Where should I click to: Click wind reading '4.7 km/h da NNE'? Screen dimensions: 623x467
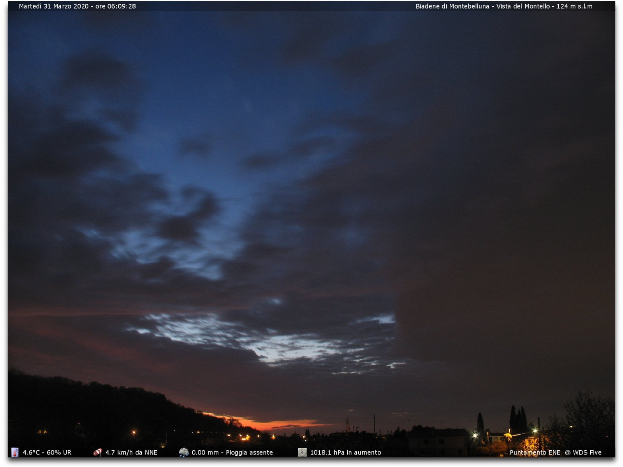[x=132, y=453]
